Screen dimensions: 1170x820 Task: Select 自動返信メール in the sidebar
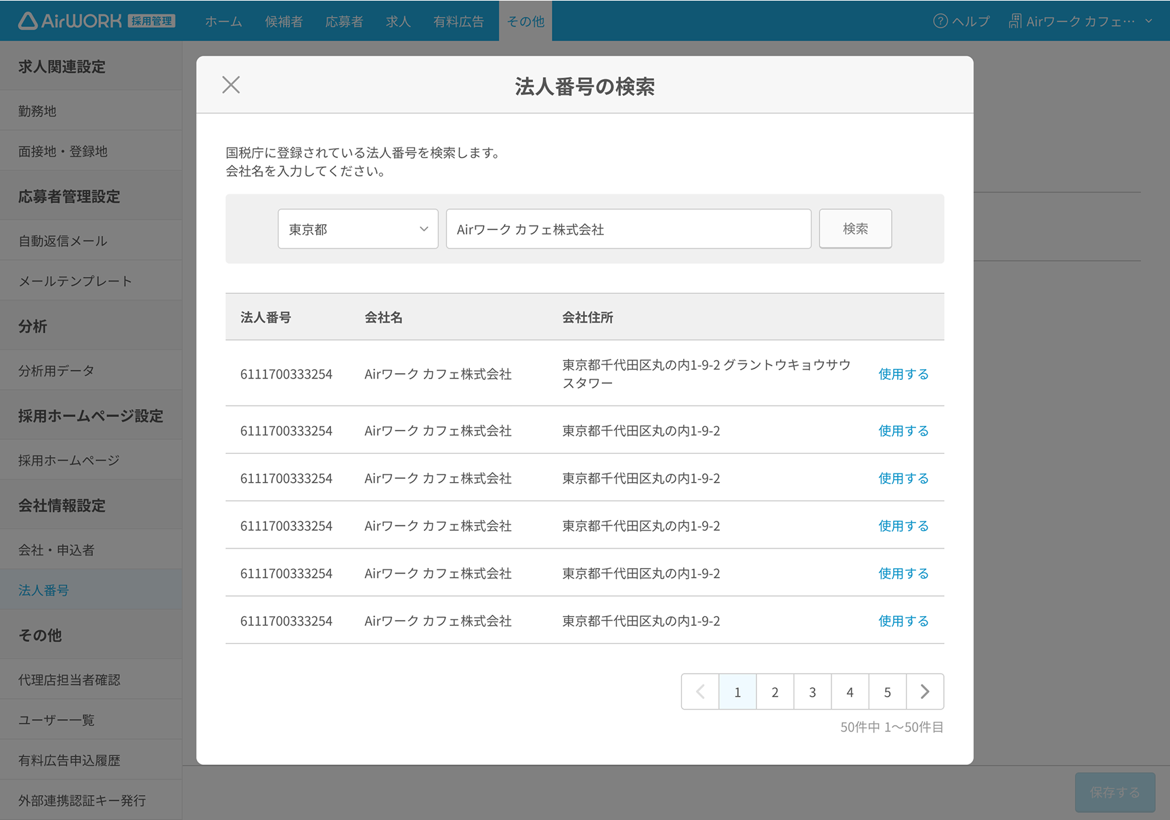[x=91, y=240]
